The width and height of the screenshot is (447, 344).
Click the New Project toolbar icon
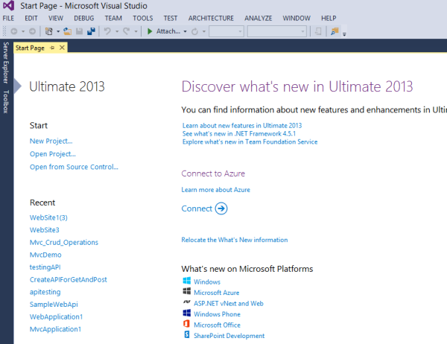pyautogui.click(x=50, y=31)
